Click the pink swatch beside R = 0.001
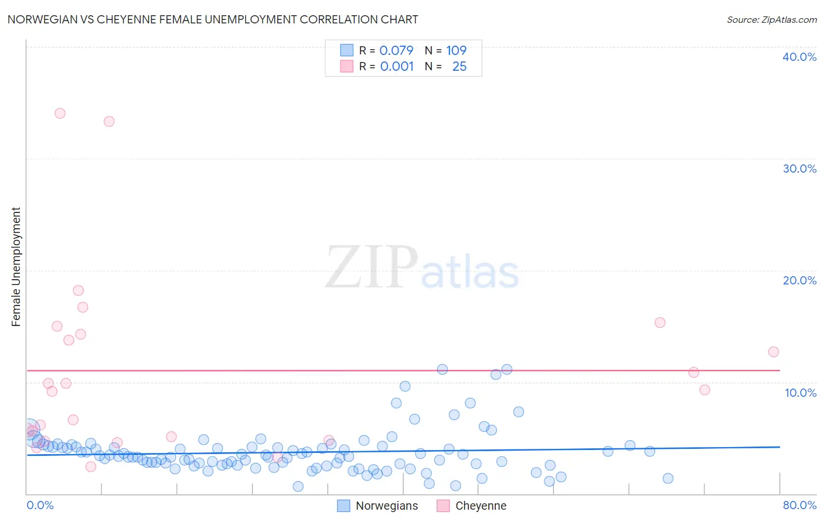Viewport: 824px width, 522px height. pyautogui.click(x=347, y=66)
